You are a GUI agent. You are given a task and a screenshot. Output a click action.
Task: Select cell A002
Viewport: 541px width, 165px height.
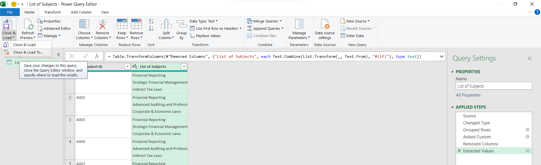(x=103, y=104)
